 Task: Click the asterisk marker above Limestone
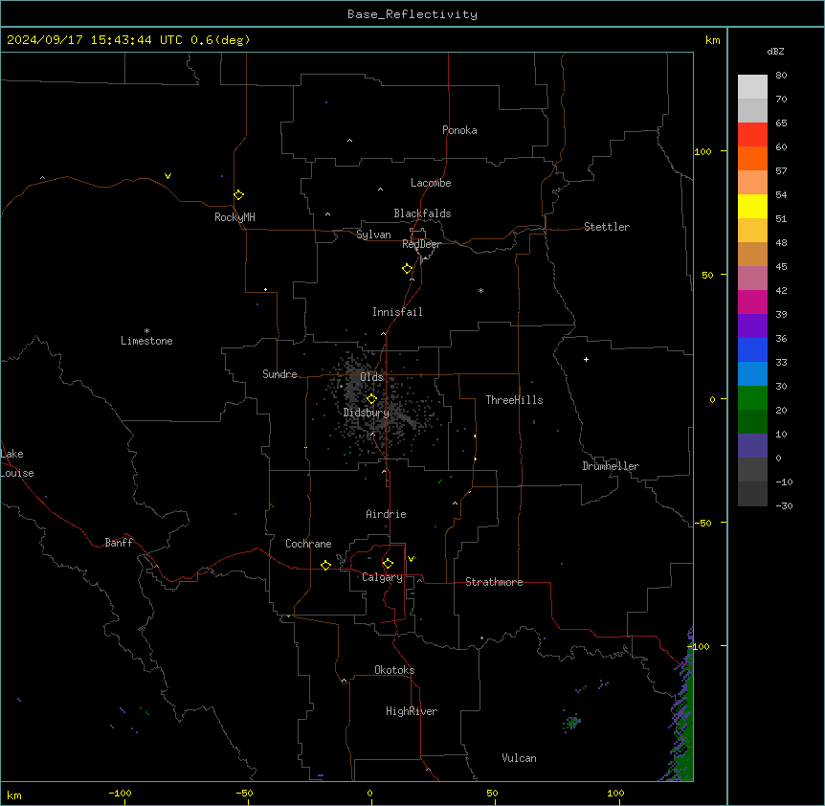pyautogui.click(x=146, y=331)
